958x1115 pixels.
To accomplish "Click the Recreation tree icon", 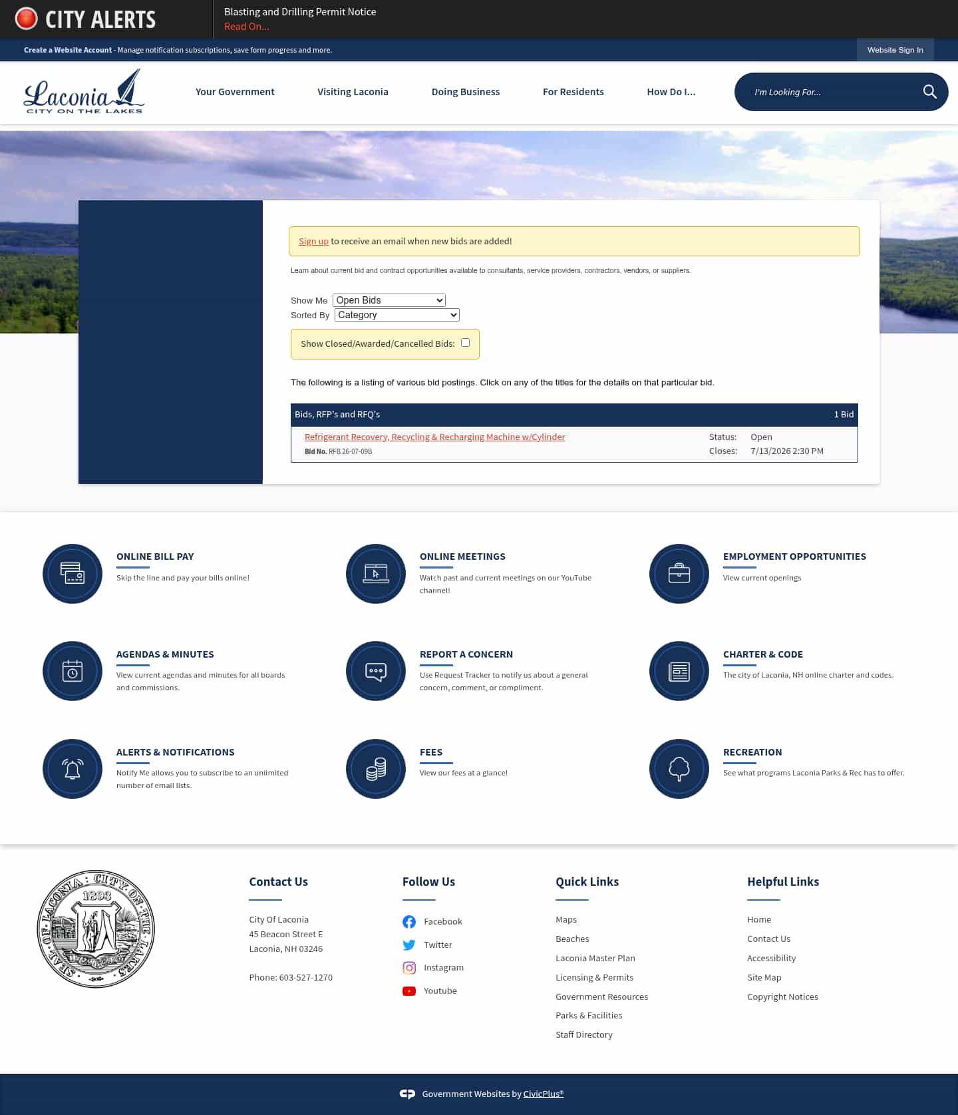I will pos(679,769).
